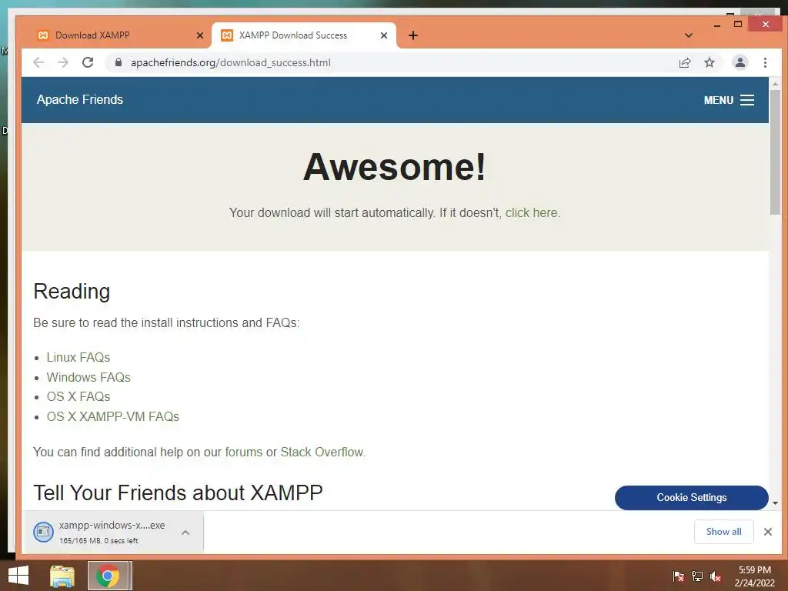This screenshot has width=788, height=591.
Task: Open the OS X FAQs link
Action: 78,396
